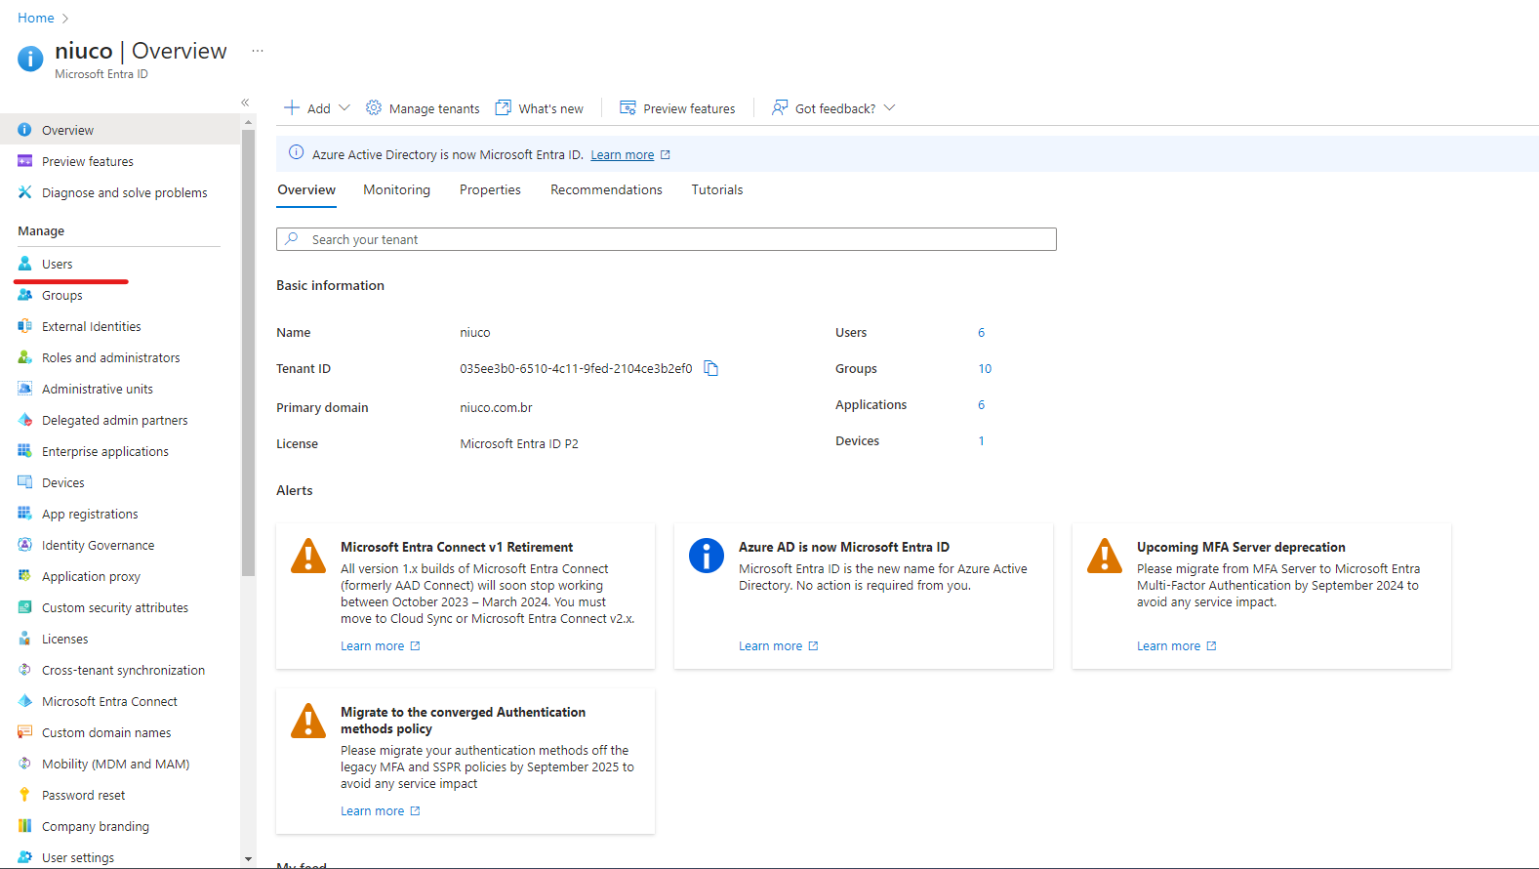This screenshot has height=869, width=1539.
Task: Click the Manage tenants gear icon
Action: 374,107
